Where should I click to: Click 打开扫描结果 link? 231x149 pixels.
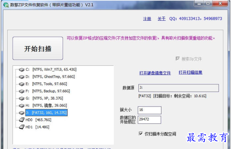[190, 72]
